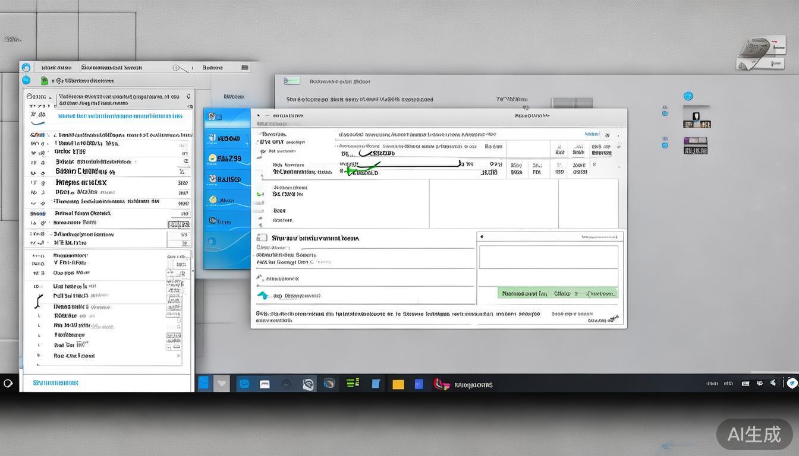
Task: Click the teal arrow icon in lower dialog
Action: click(262, 295)
